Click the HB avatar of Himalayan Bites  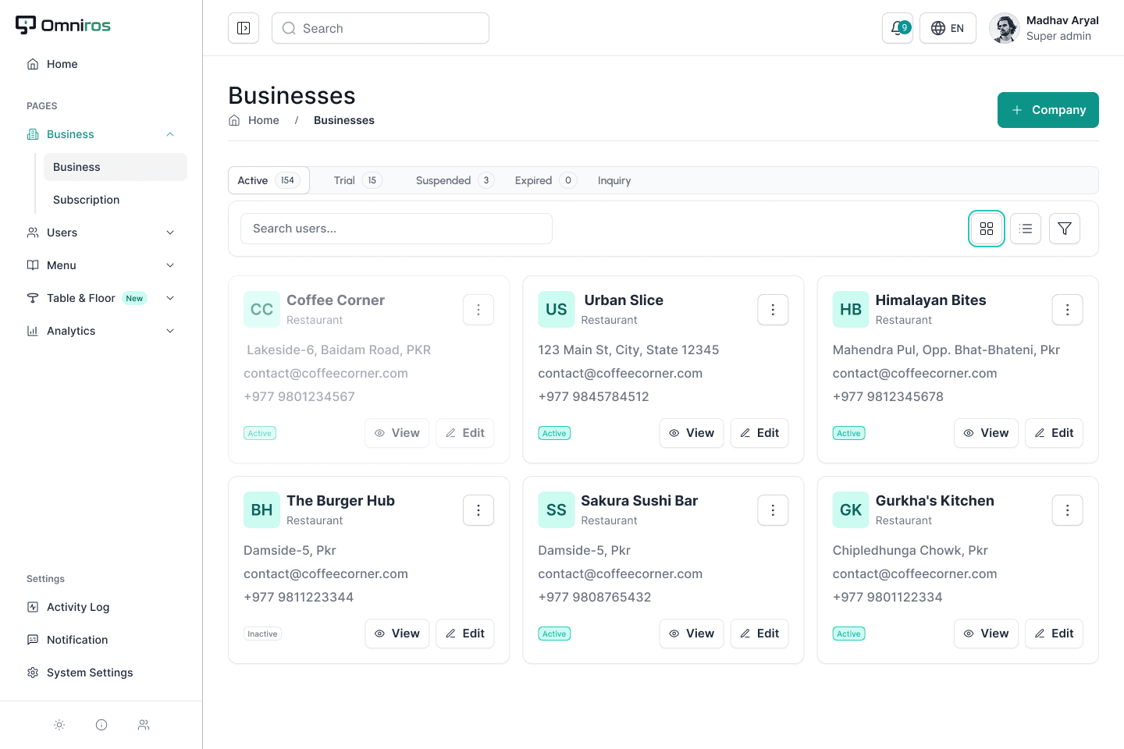(x=851, y=310)
